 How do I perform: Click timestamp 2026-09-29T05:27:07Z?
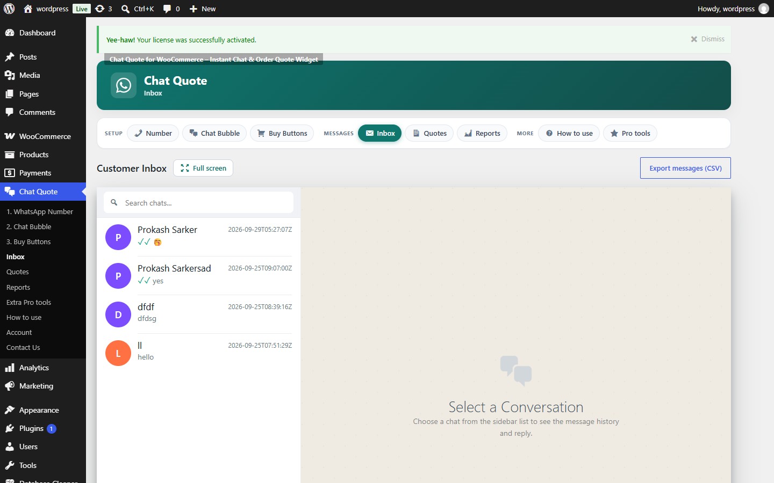pyautogui.click(x=260, y=230)
